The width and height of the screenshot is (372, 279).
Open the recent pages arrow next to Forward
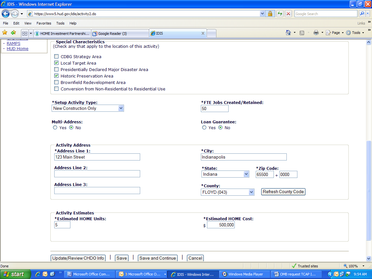pos(22,14)
